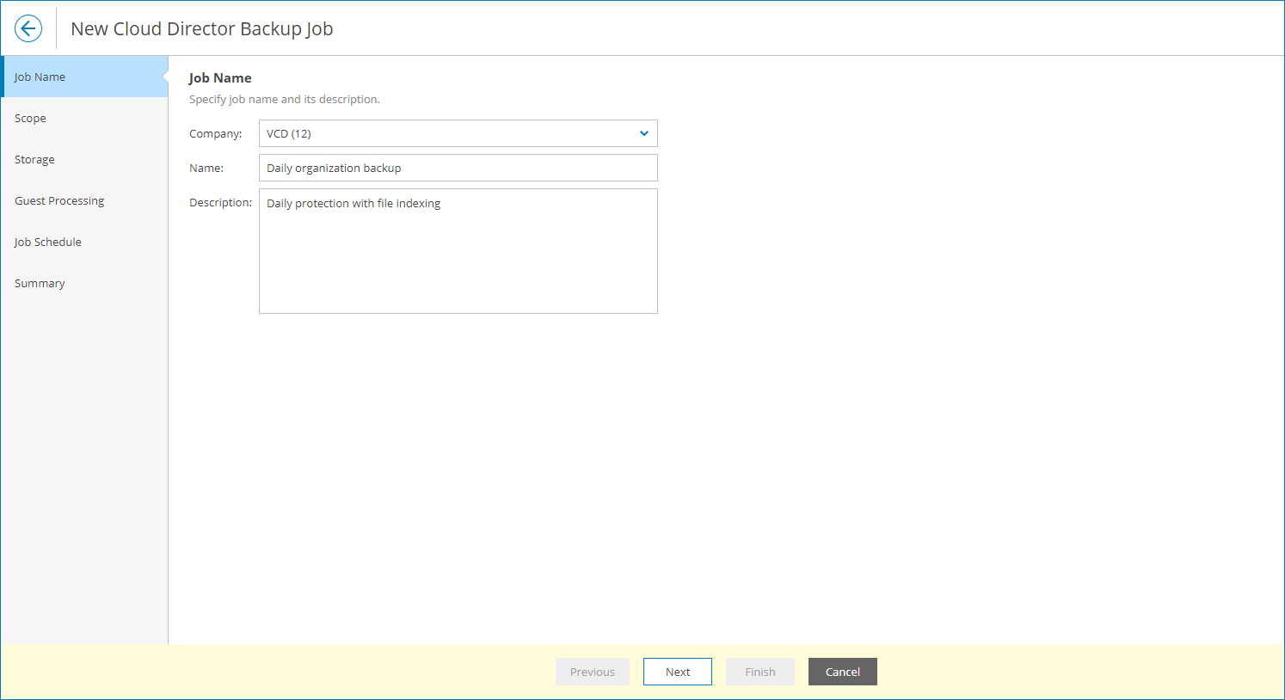Focus the Description text area
1285x700 pixels.
pos(458,251)
